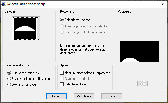This screenshot has width=168, height=103.
Task: Click the arch-shaped selection thumbnail
Action: click(25, 28)
